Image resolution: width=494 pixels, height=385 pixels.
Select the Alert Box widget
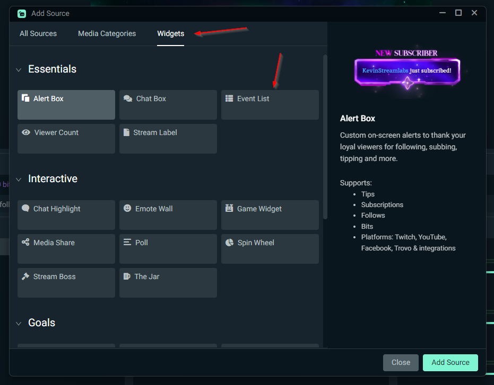66,104
